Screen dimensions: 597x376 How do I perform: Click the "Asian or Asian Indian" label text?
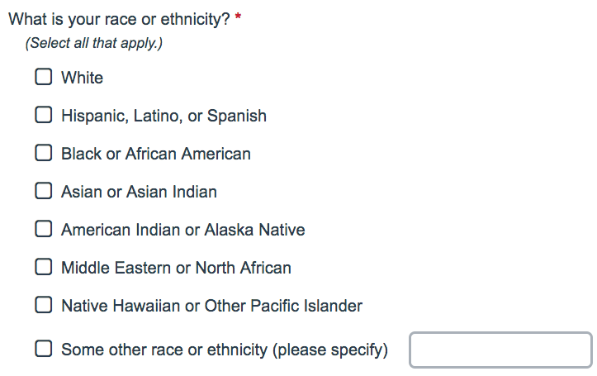pyautogui.click(x=139, y=192)
